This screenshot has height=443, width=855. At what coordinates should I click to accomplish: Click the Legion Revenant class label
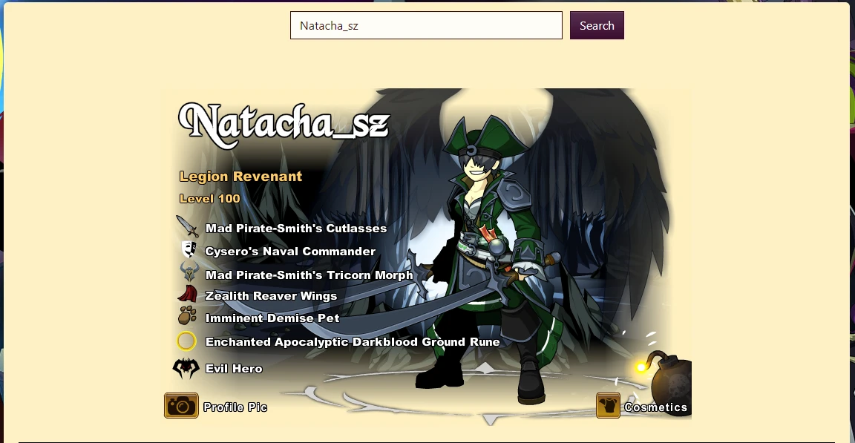(x=240, y=177)
